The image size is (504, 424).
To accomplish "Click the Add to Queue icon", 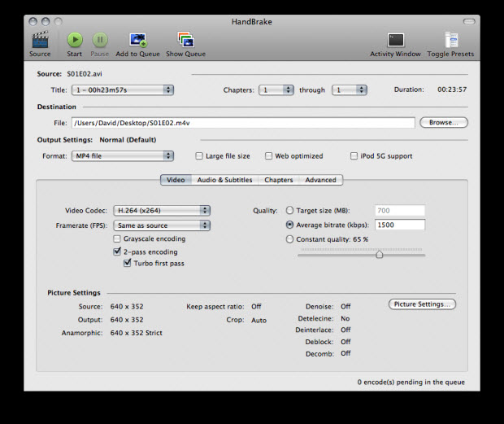I will tap(138, 40).
